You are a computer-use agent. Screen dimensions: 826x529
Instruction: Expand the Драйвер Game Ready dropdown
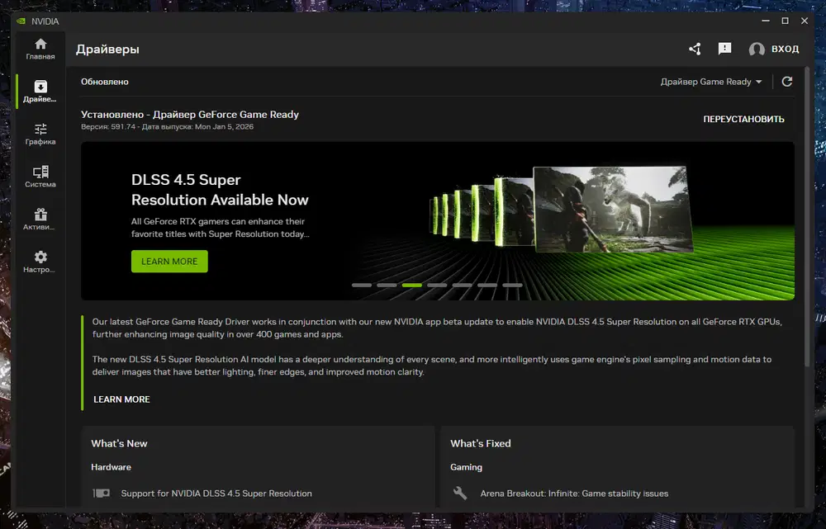coord(711,82)
